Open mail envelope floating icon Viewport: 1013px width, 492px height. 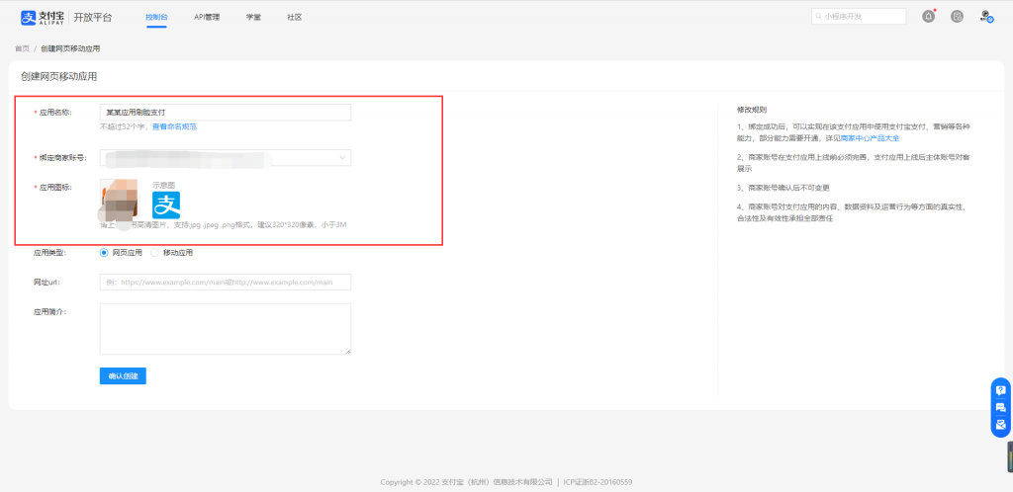1001,424
